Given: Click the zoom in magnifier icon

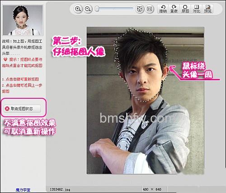Looking at the screenshot, I should click(x=78, y=9).
